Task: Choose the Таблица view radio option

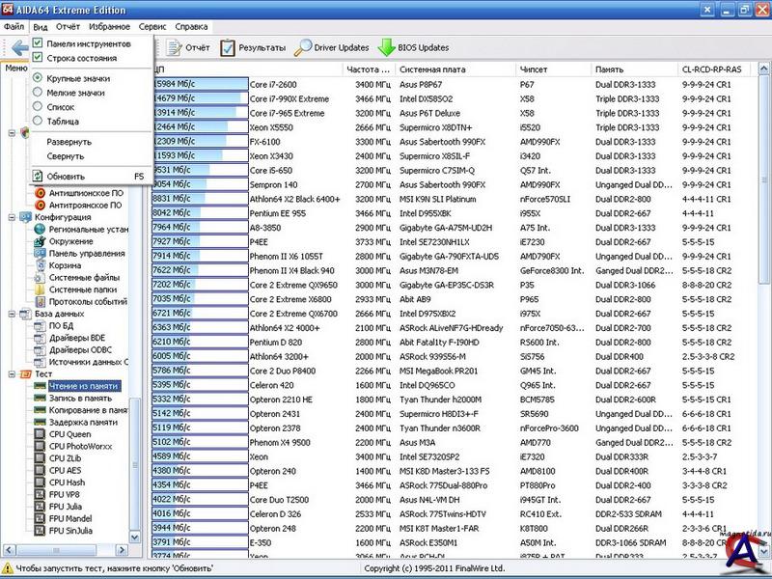Action: click(38, 122)
